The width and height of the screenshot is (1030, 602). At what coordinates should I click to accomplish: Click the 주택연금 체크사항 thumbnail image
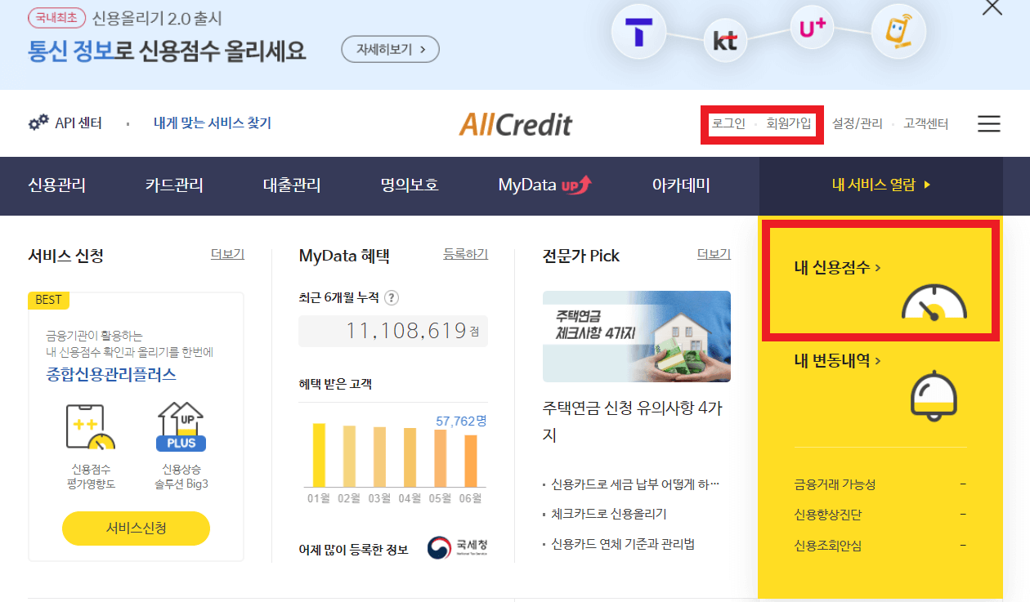(x=636, y=337)
